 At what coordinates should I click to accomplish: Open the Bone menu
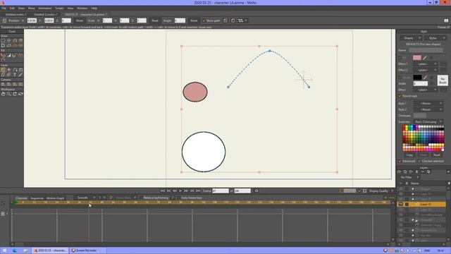tap(31, 8)
